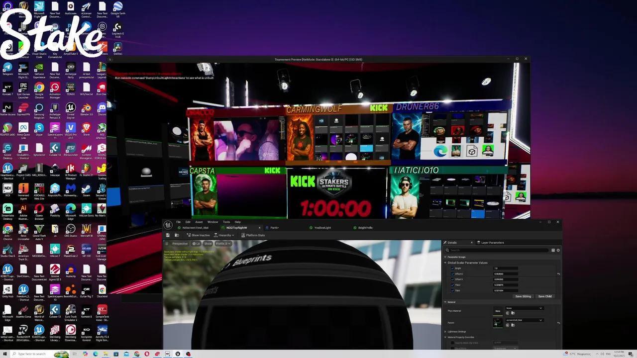Screen dimensions: 637x358
Task: Toggle the OffsetU parameter checkbox
Action: (452, 274)
